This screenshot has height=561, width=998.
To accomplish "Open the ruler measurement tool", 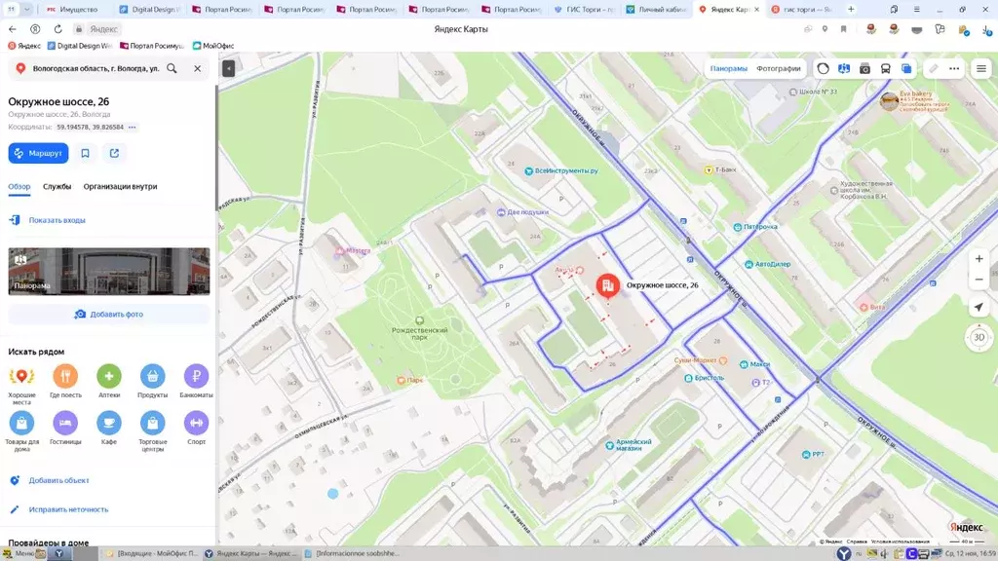I will [933, 68].
